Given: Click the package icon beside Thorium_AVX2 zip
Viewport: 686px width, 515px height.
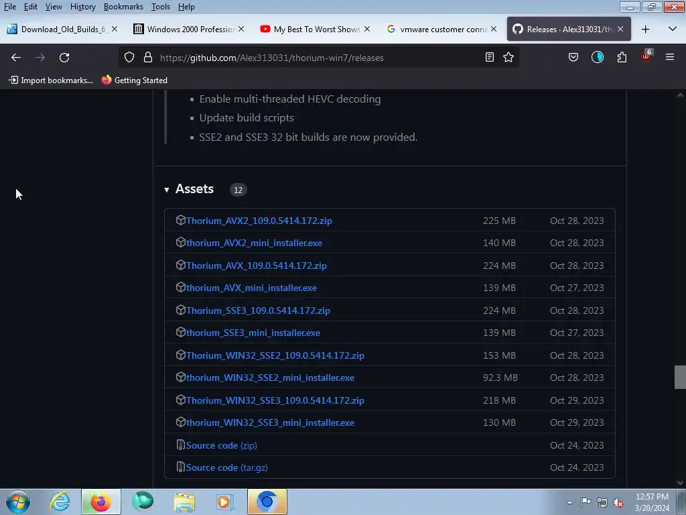Looking at the screenshot, I should point(180,220).
